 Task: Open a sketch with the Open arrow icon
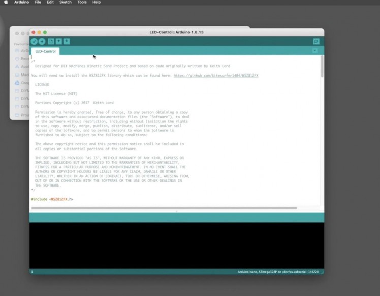pos(58,42)
